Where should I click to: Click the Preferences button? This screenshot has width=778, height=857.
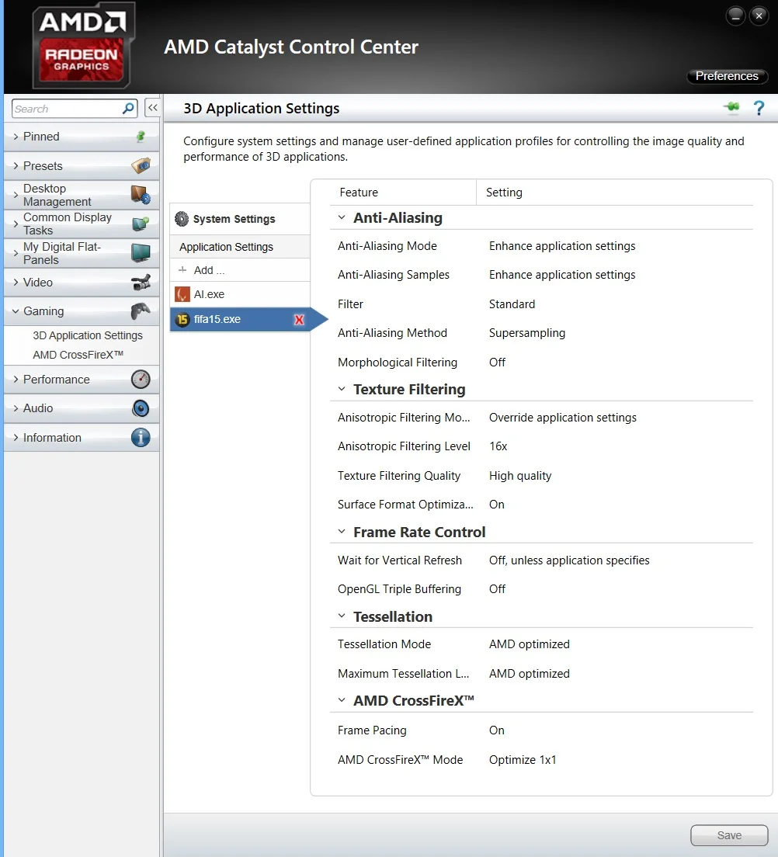coord(728,76)
